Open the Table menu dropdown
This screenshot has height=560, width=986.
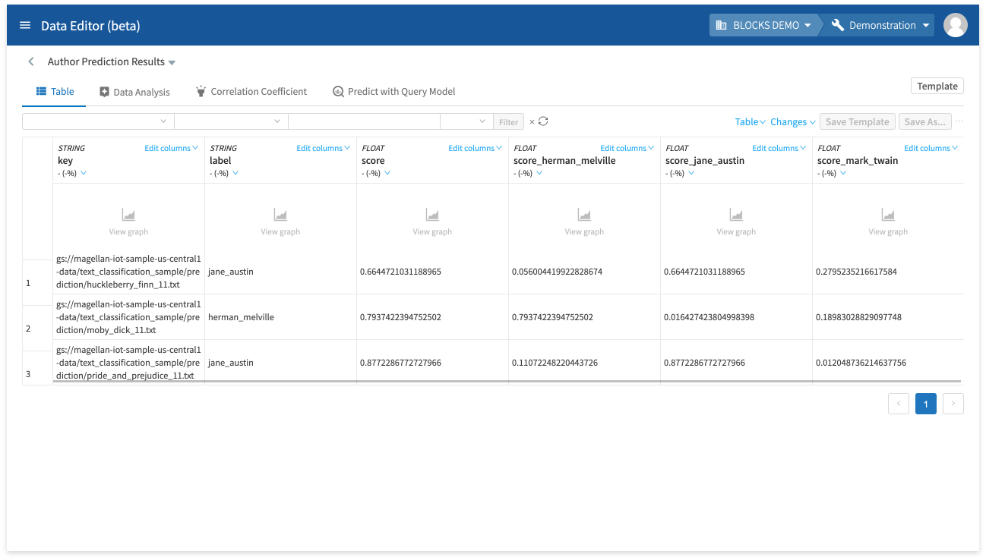tap(750, 121)
